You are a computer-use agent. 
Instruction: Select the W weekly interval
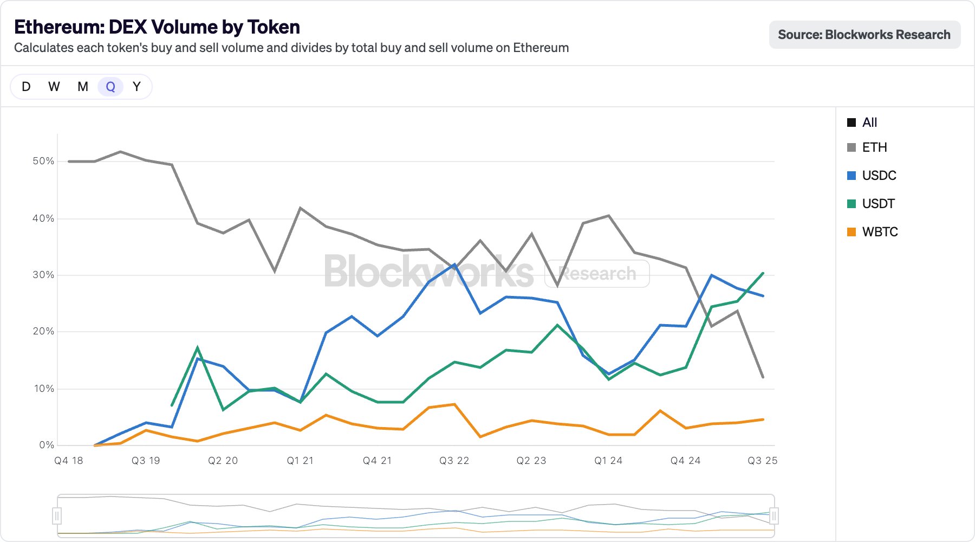[54, 87]
